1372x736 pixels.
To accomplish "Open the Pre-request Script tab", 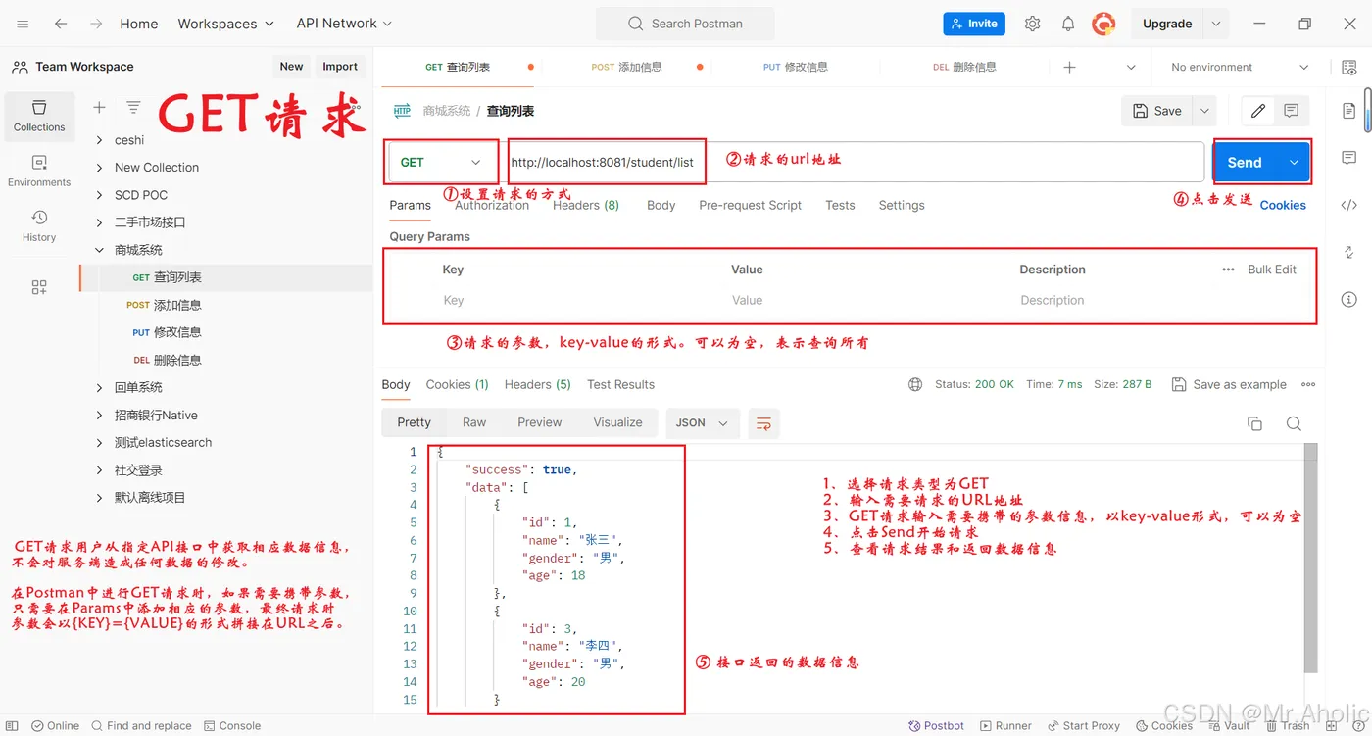I will coord(750,205).
